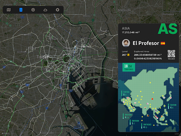Select the Eastern region counter
This screenshot has height=136, width=181.
pyautogui.click(x=173, y=106)
